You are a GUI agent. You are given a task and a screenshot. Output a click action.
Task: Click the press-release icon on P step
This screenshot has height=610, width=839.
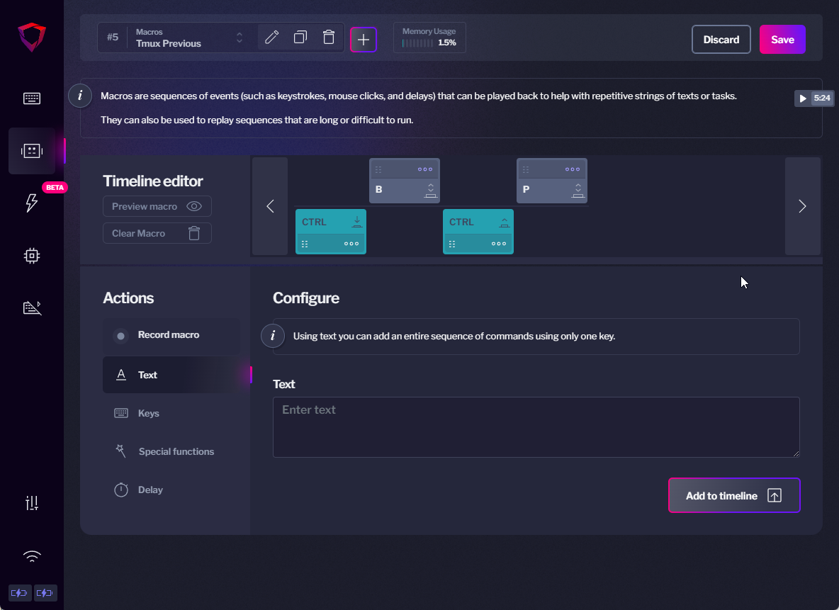[x=578, y=190]
